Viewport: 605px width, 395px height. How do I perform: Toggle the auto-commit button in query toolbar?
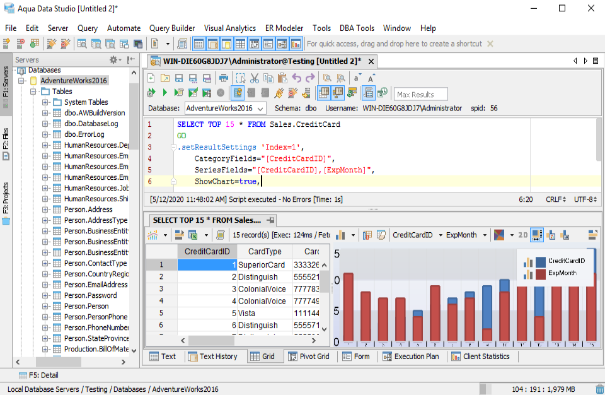pyautogui.click(x=238, y=93)
